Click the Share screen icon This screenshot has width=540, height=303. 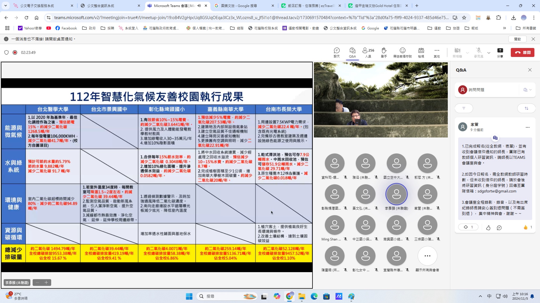point(500,52)
